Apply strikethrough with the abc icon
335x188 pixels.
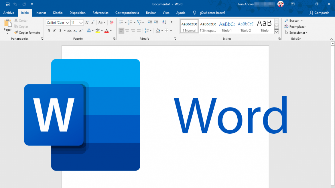(x=70, y=30)
